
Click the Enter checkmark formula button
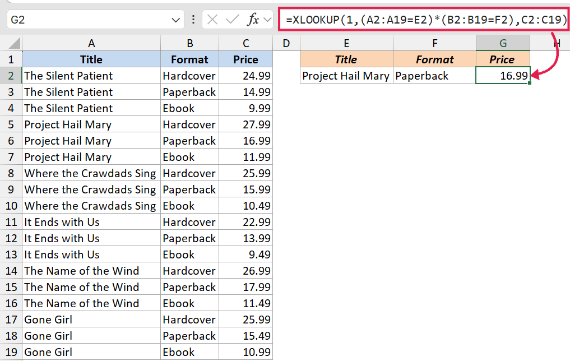click(232, 19)
